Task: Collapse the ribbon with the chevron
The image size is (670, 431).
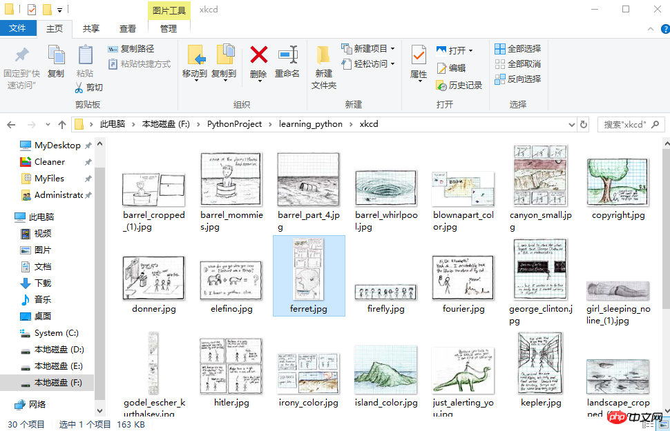Action: (651, 29)
